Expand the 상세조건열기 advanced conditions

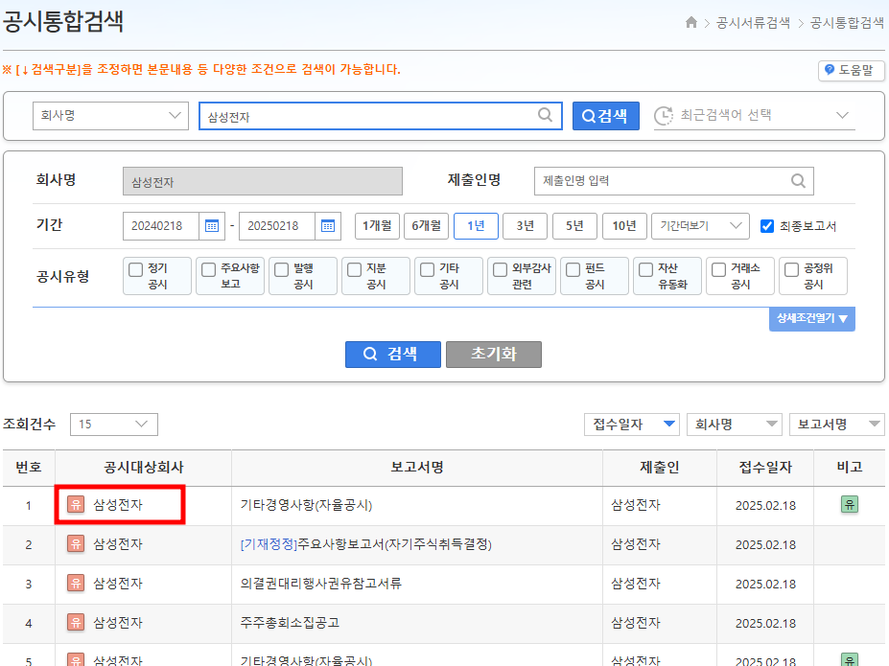click(x=812, y=318)
